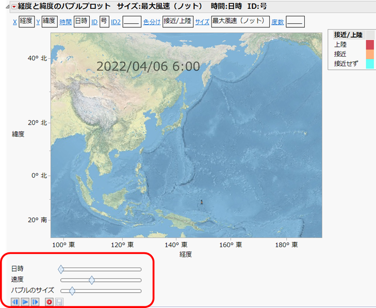Click the 速度 slider handle

pos(92,280)
